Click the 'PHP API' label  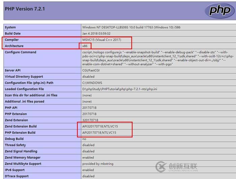11,108
